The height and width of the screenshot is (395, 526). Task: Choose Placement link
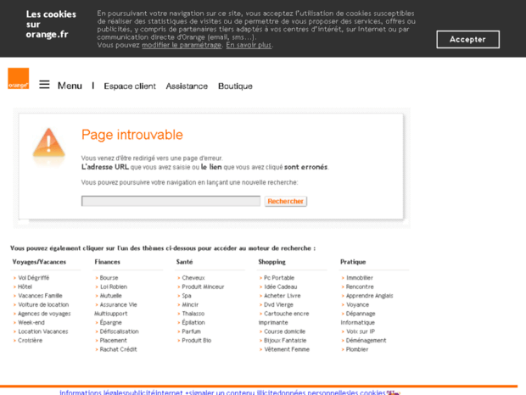[x=114, y=341]
